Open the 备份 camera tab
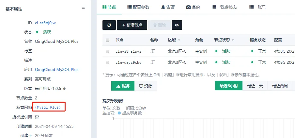Viewport: 295px width, 138px height. coord(193,7)
